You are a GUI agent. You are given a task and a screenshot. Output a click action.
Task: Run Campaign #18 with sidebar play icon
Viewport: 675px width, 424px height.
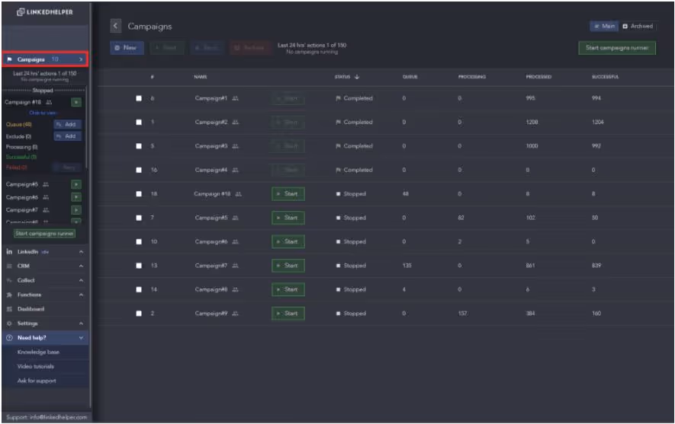click(x=76, y=102)
